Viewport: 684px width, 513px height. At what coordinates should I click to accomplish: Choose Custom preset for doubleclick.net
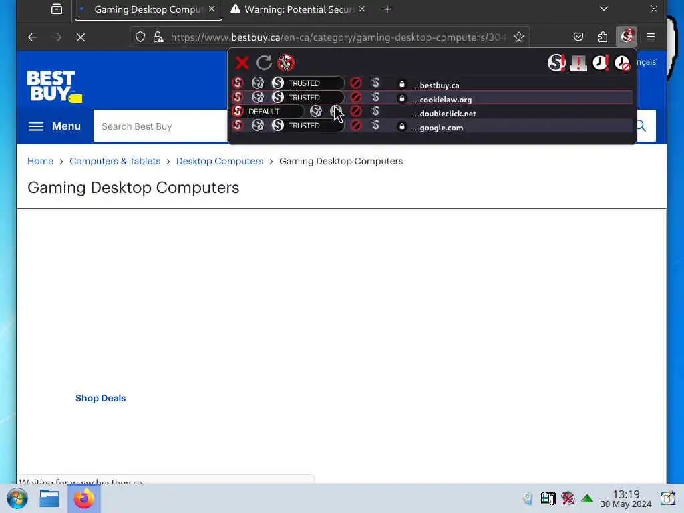[375, 112]
